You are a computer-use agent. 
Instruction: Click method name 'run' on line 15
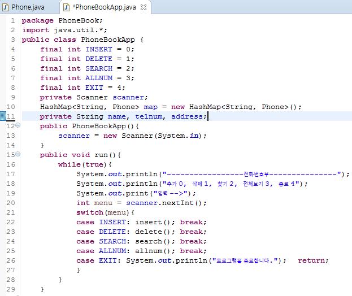pyautogui.click(x=101, y=155)
